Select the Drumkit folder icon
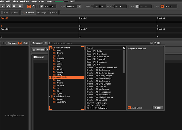Screen dimensions: 182x130 [54, 86]
